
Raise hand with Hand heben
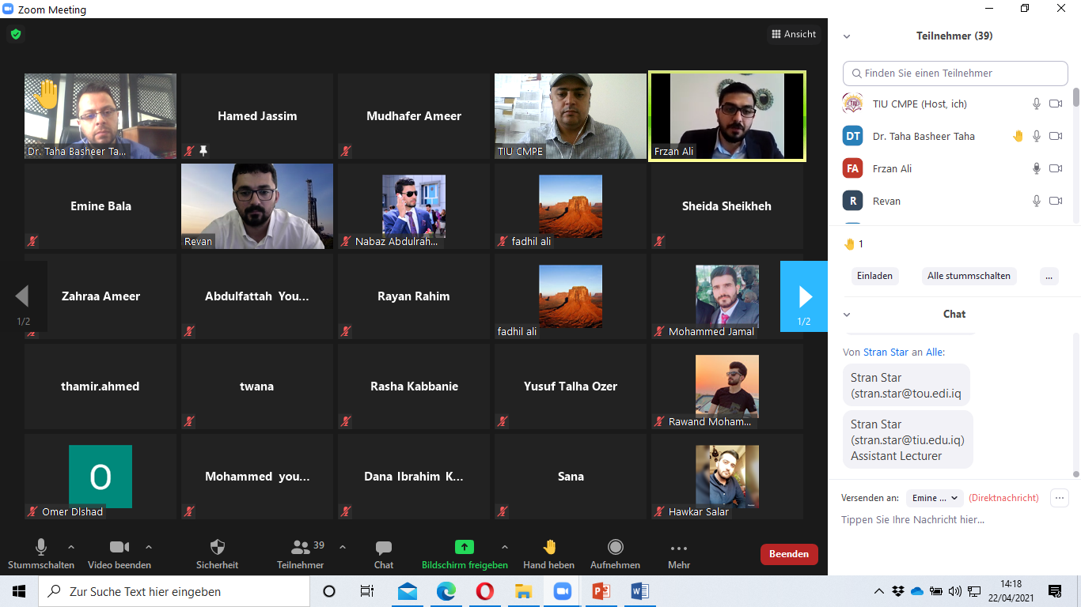pyautogui.click(x=549, y=547)
